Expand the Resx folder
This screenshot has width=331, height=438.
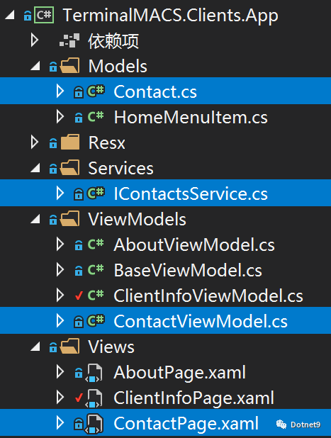35,142
